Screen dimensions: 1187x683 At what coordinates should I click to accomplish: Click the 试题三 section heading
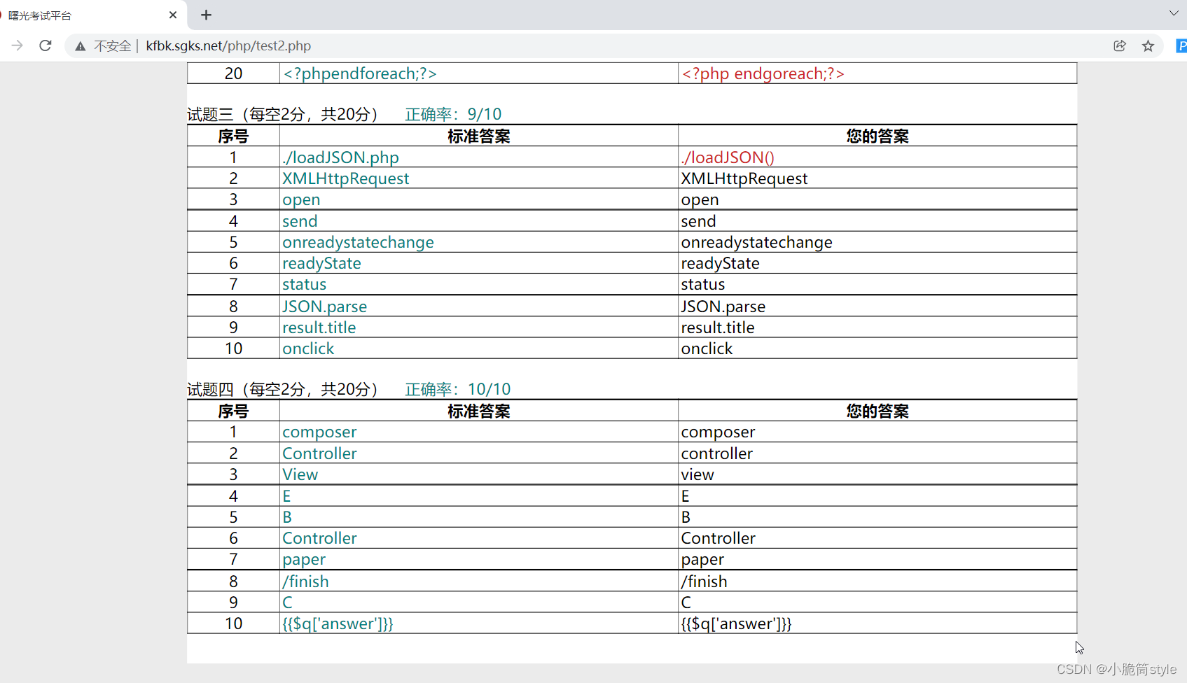pos(282,114)
